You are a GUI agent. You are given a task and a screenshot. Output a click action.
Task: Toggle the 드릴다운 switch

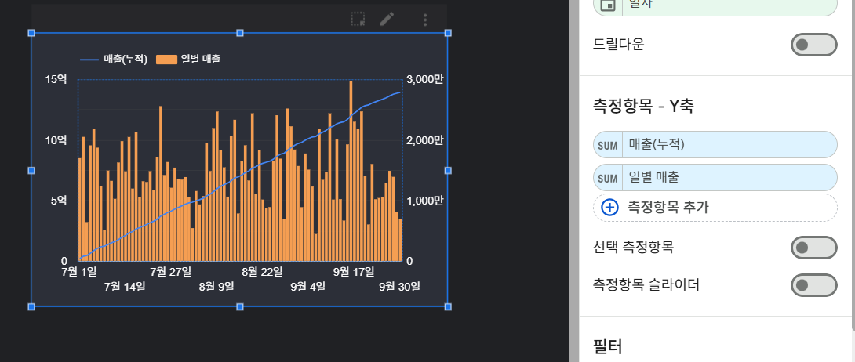point(813,45)
